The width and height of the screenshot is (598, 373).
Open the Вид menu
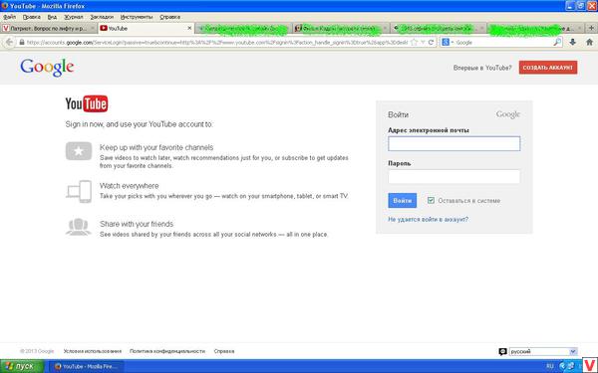click(52, 17)
